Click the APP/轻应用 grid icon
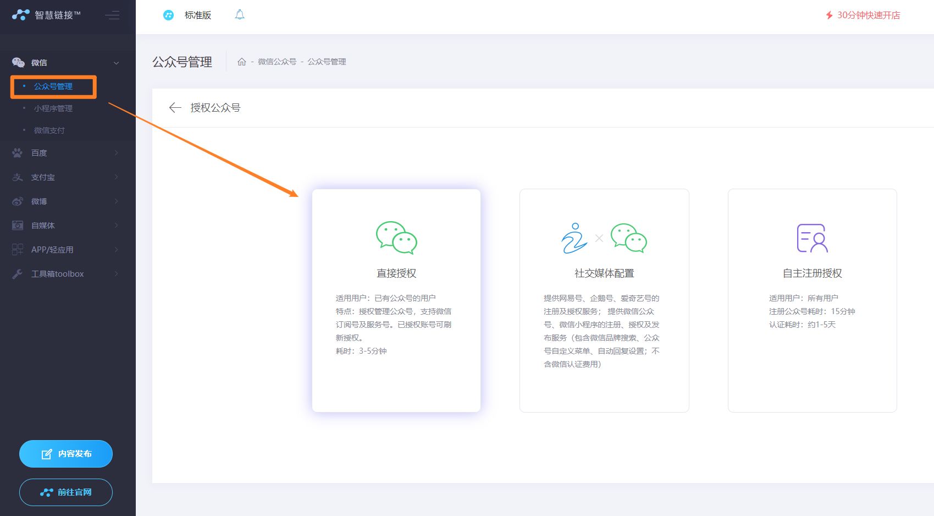Screen dimensions: 934x516 18,250
